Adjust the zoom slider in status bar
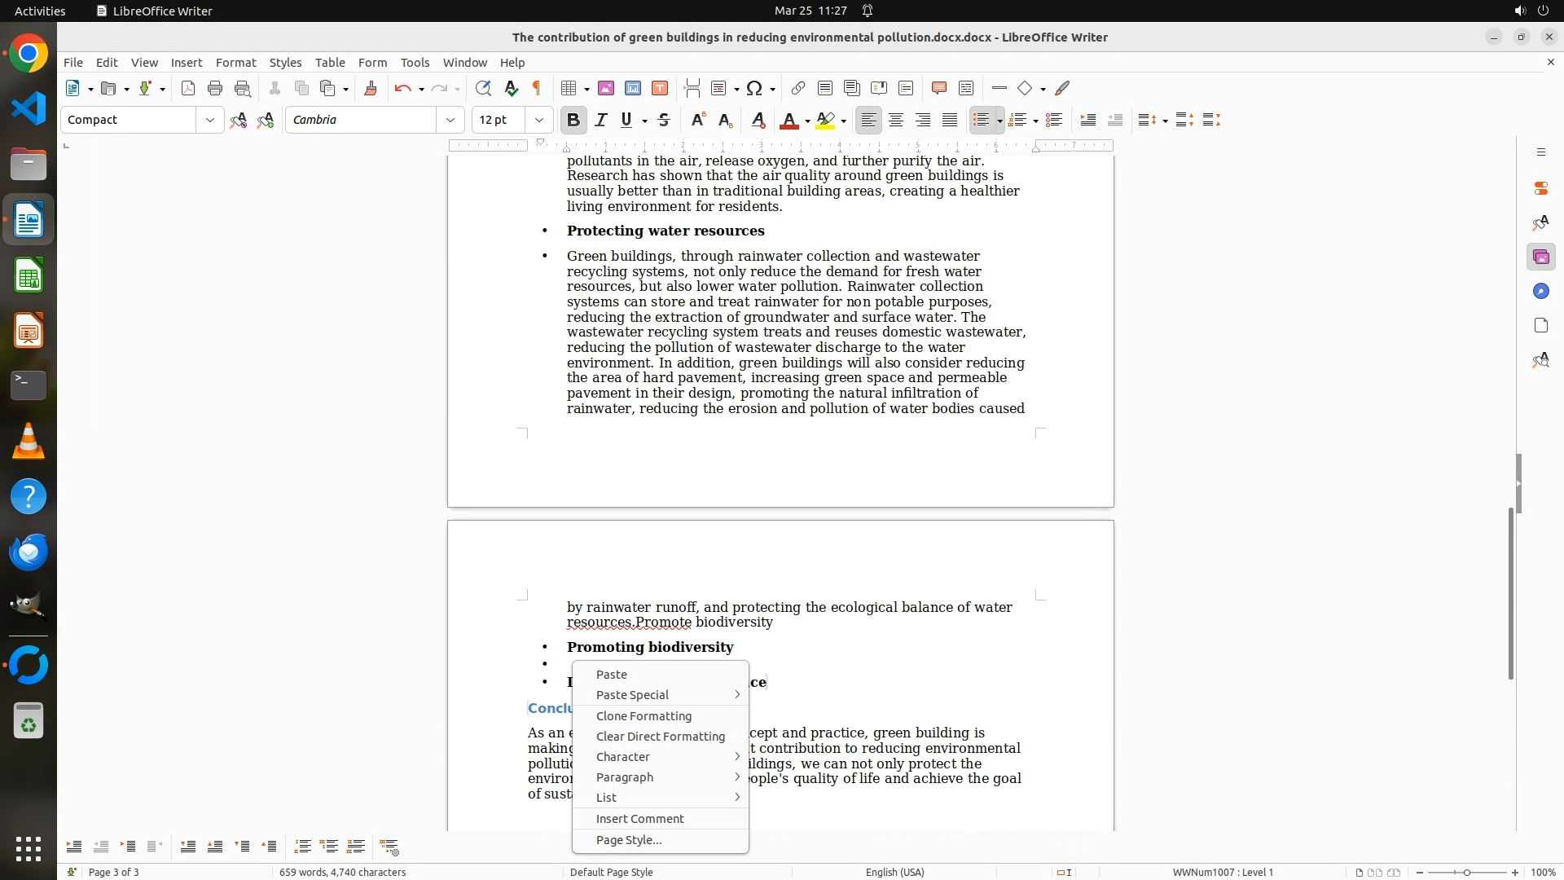This screenshot has height=880, width=1564. click(1466, 873)
